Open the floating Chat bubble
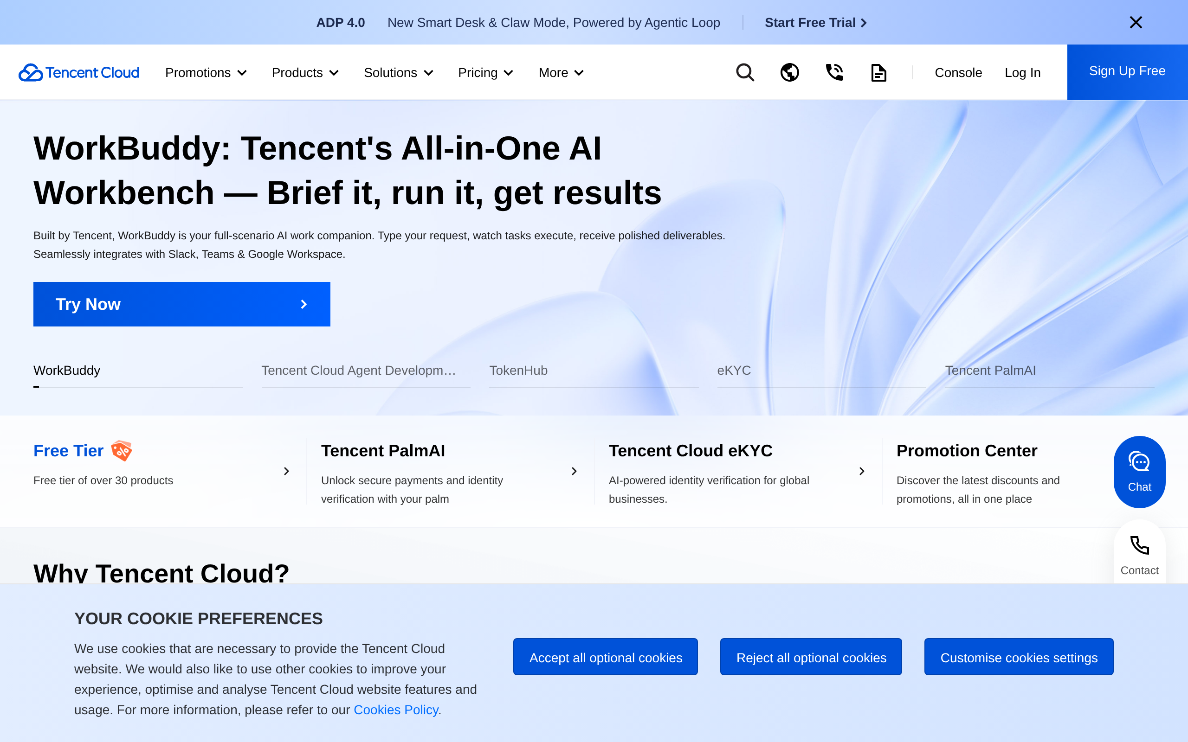Screen dimensions: 1188x742 pos(1139,472)
